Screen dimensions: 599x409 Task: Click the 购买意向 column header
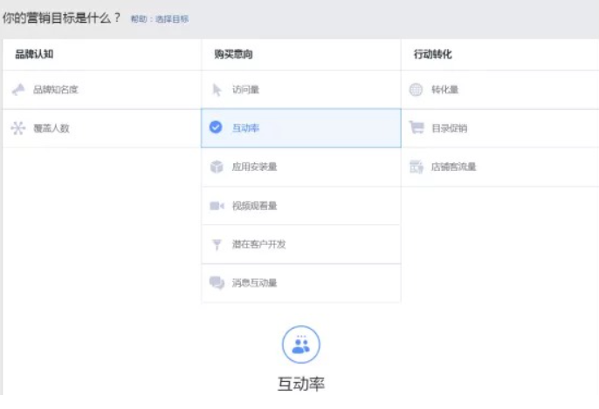tap(233, 54)
